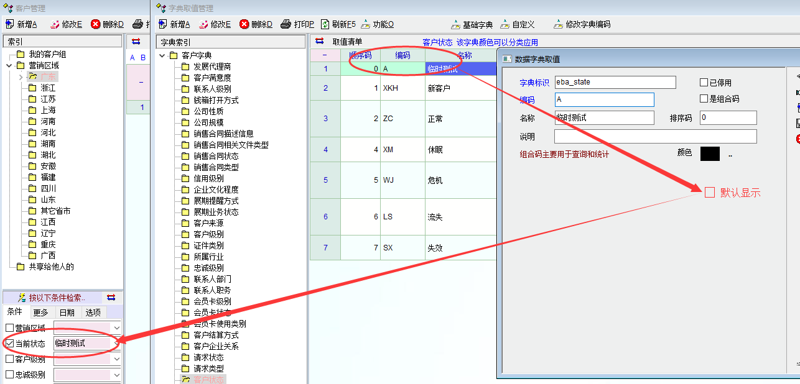
Task: Open the 营销区域 dropdown arrow
Action: [116, 327]
